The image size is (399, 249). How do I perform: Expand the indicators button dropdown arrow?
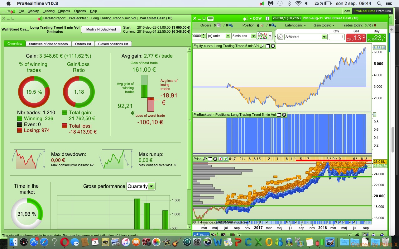tap(270, 36)
